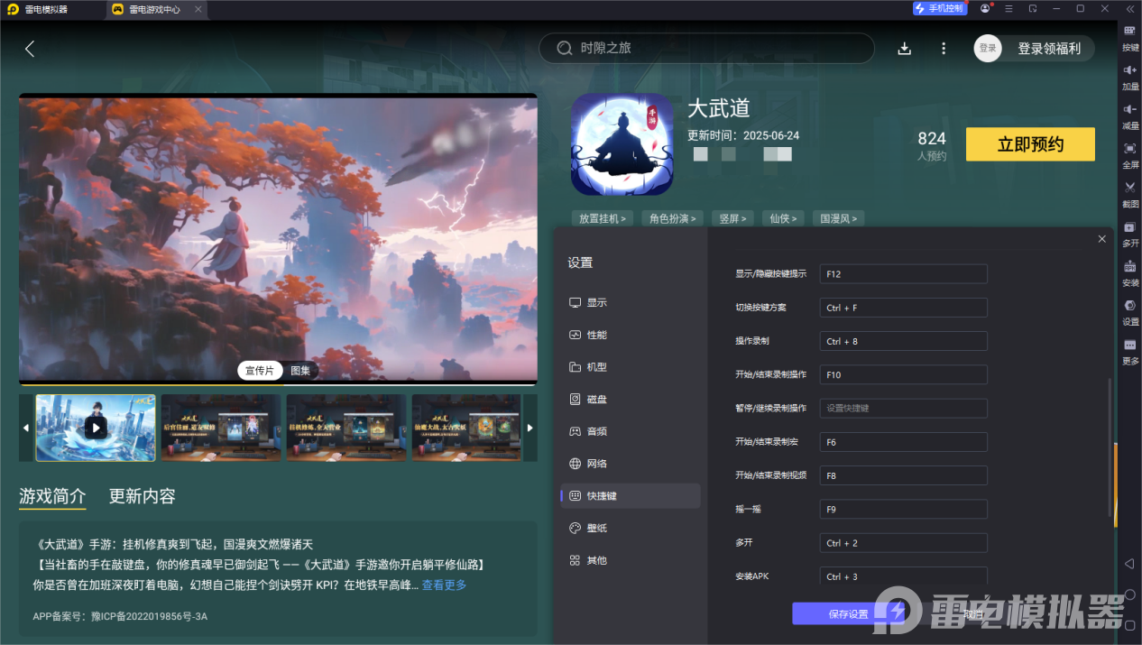Click the back arrow on game page
This screenshot has height=645, width=1142.
(x=30, y=49)
